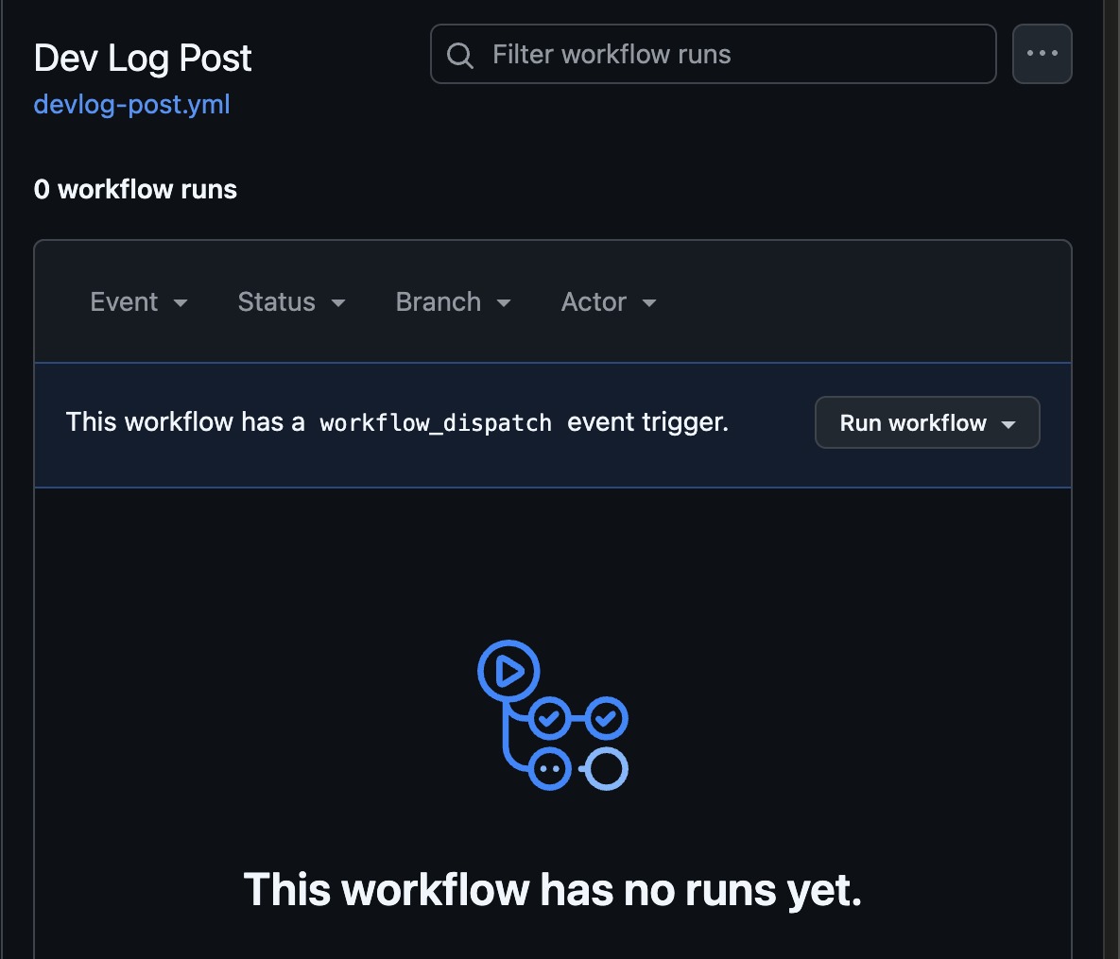Click the 0 workflow runs count

[135, 189]
